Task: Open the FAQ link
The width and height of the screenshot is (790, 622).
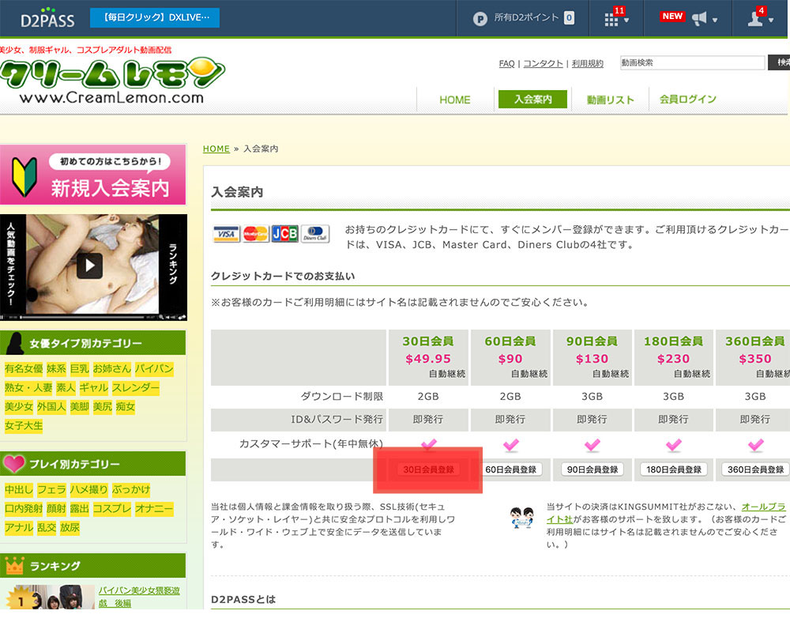Action: (x=506, y=63)
